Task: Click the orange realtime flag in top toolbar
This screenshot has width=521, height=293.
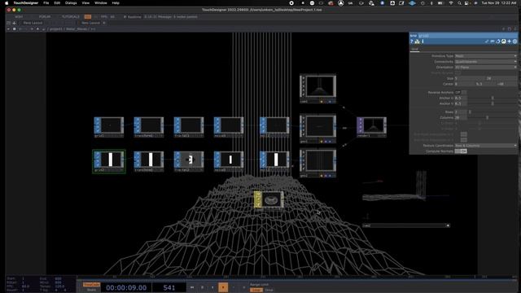Action: pos(88,16)
